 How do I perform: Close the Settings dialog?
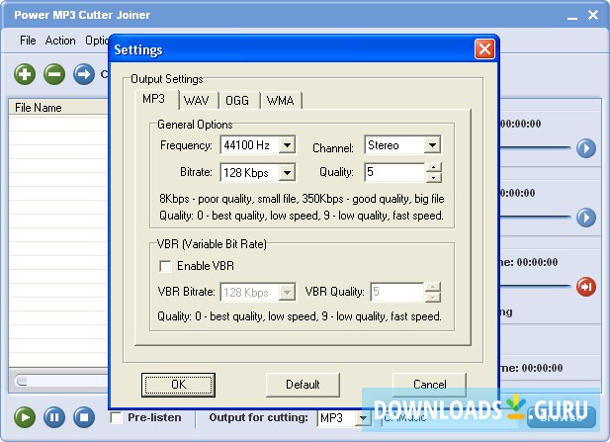(484, 49)
